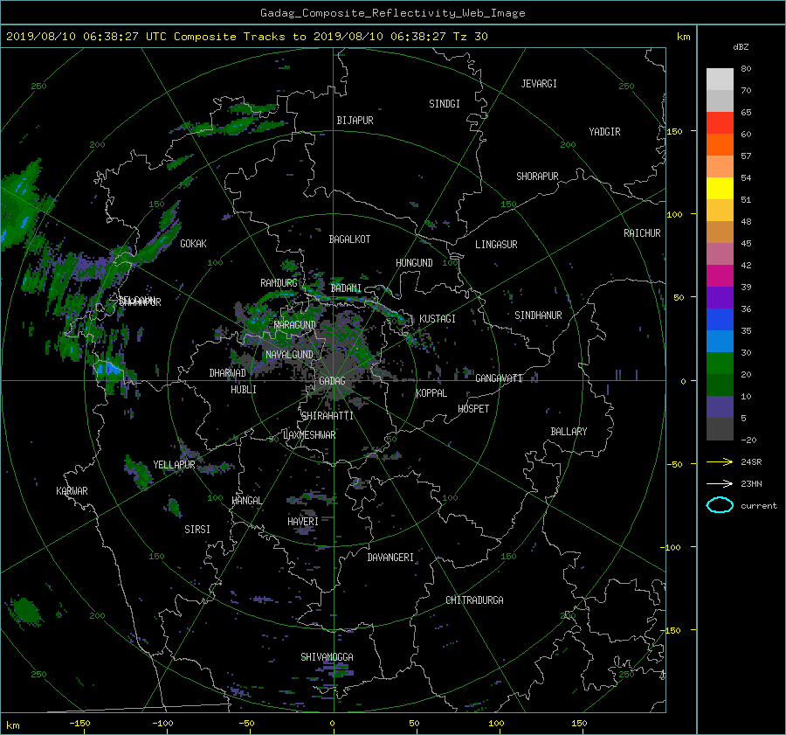Select the magenta 39-42 dBZ swatch
This screenshot has height=735, width=786.
pyautogui.click(x=720, y=276)
